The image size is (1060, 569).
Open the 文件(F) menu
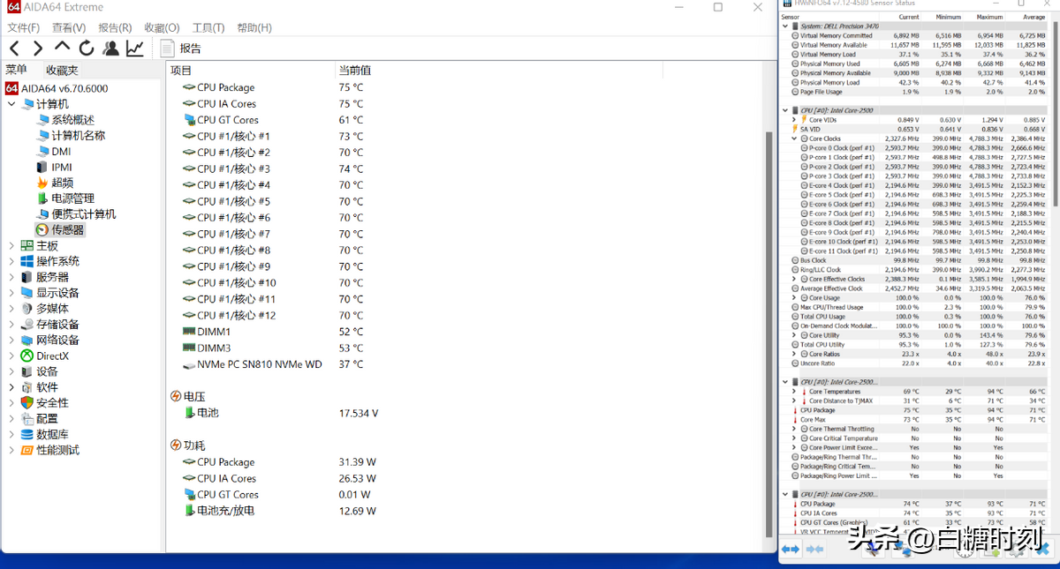24,28
